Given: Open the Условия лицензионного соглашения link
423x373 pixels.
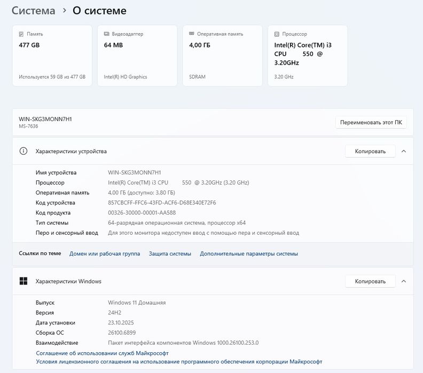Looking at the screenshot, I should click(179, 362).
